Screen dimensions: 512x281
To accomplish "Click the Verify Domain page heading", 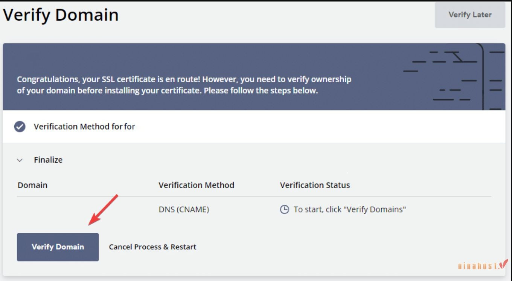I will click(x=61, y=15).
